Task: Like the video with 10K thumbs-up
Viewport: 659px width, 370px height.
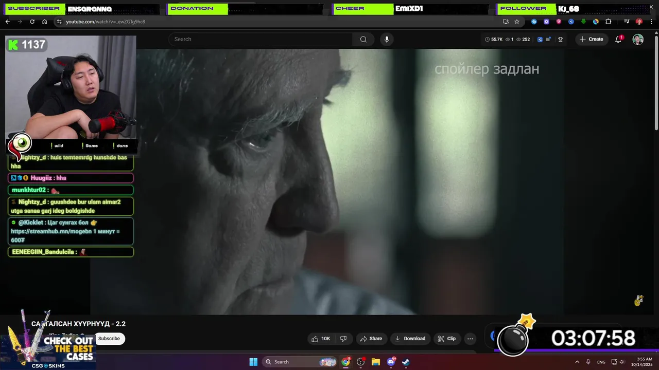Action: [321, 339]
